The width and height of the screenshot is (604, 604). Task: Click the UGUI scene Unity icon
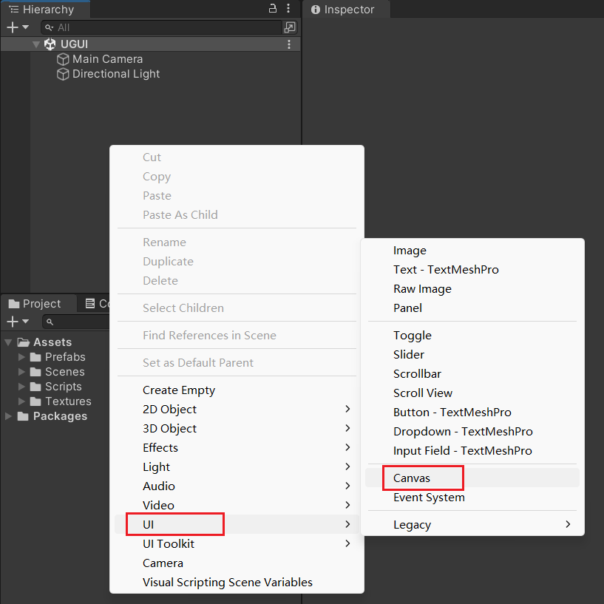pyautogui.click(x=50, y=44)
